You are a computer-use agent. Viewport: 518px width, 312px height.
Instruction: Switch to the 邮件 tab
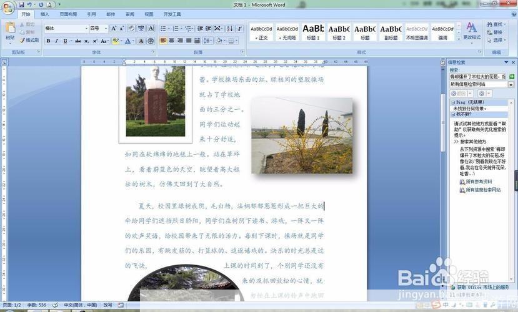click(111, 14)
